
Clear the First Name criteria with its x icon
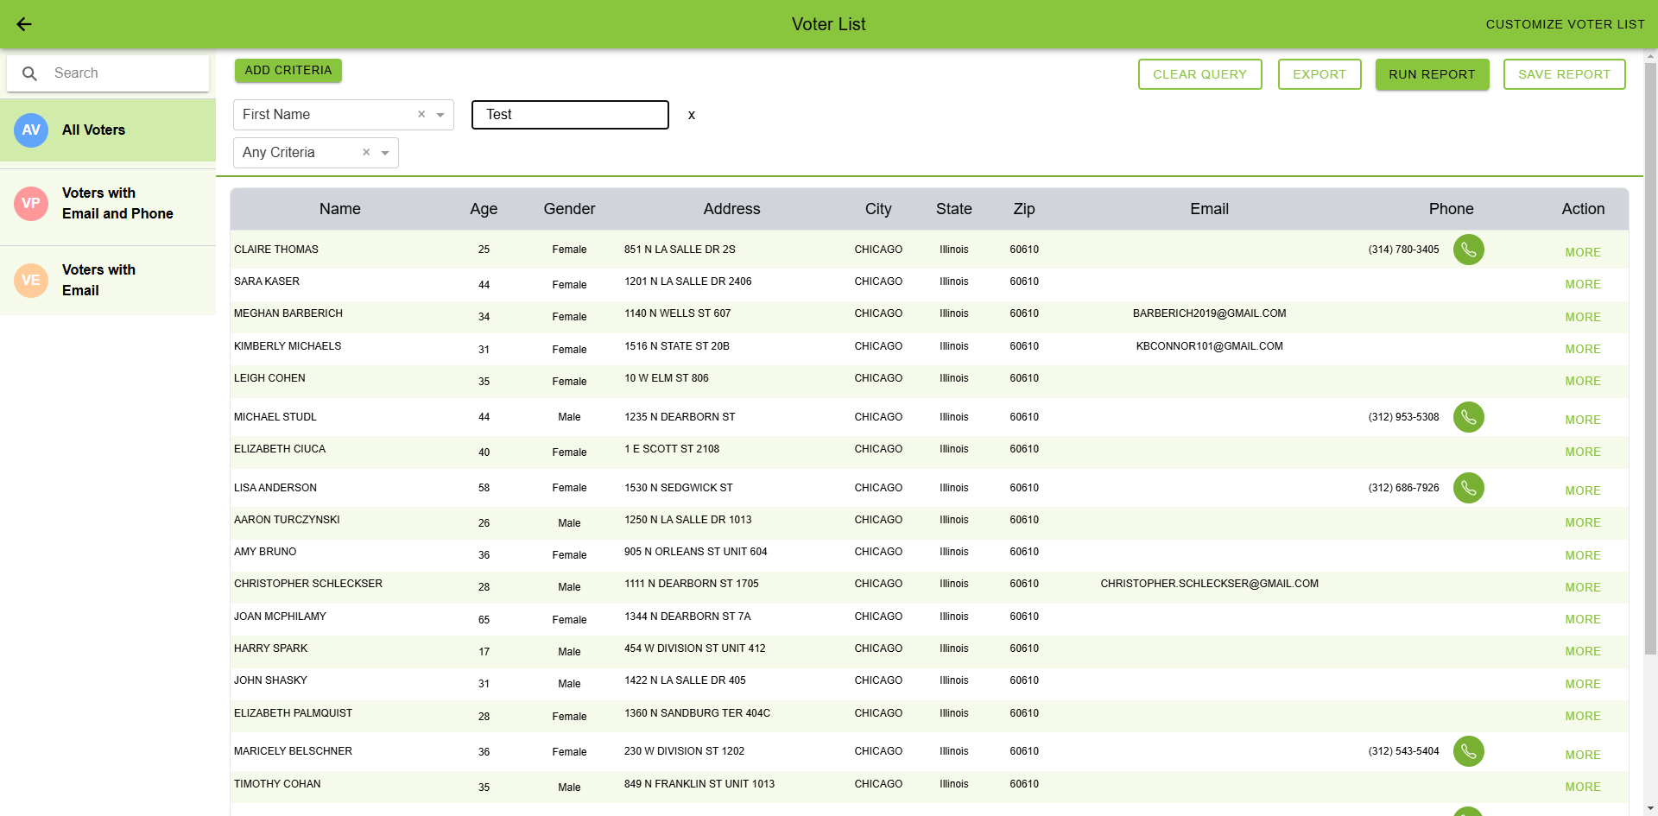(x=421, y=114)
